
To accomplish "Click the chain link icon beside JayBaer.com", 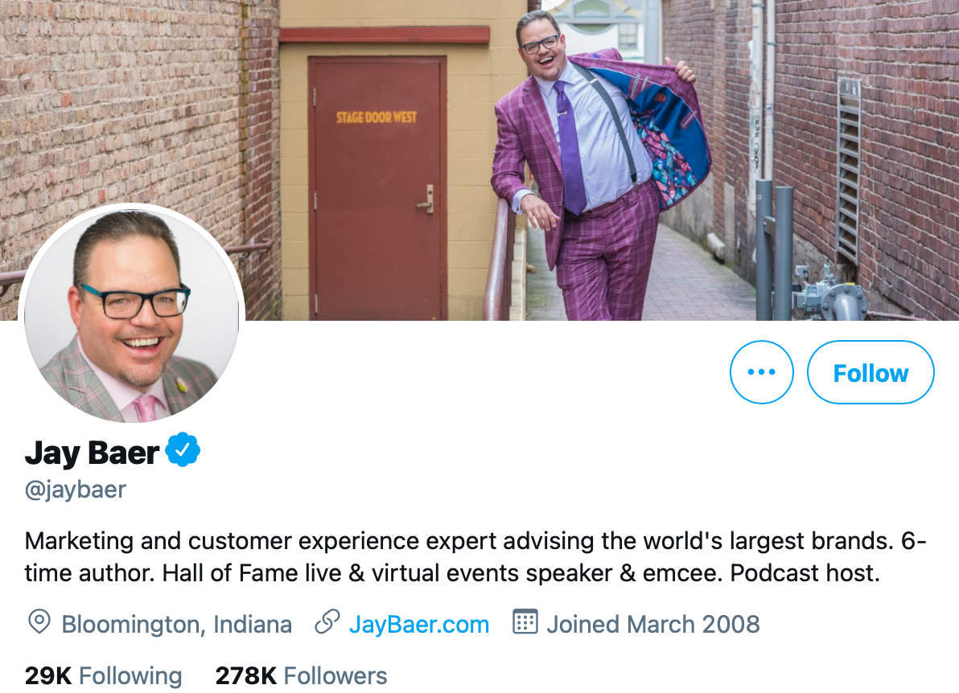I will pos(327,622).
